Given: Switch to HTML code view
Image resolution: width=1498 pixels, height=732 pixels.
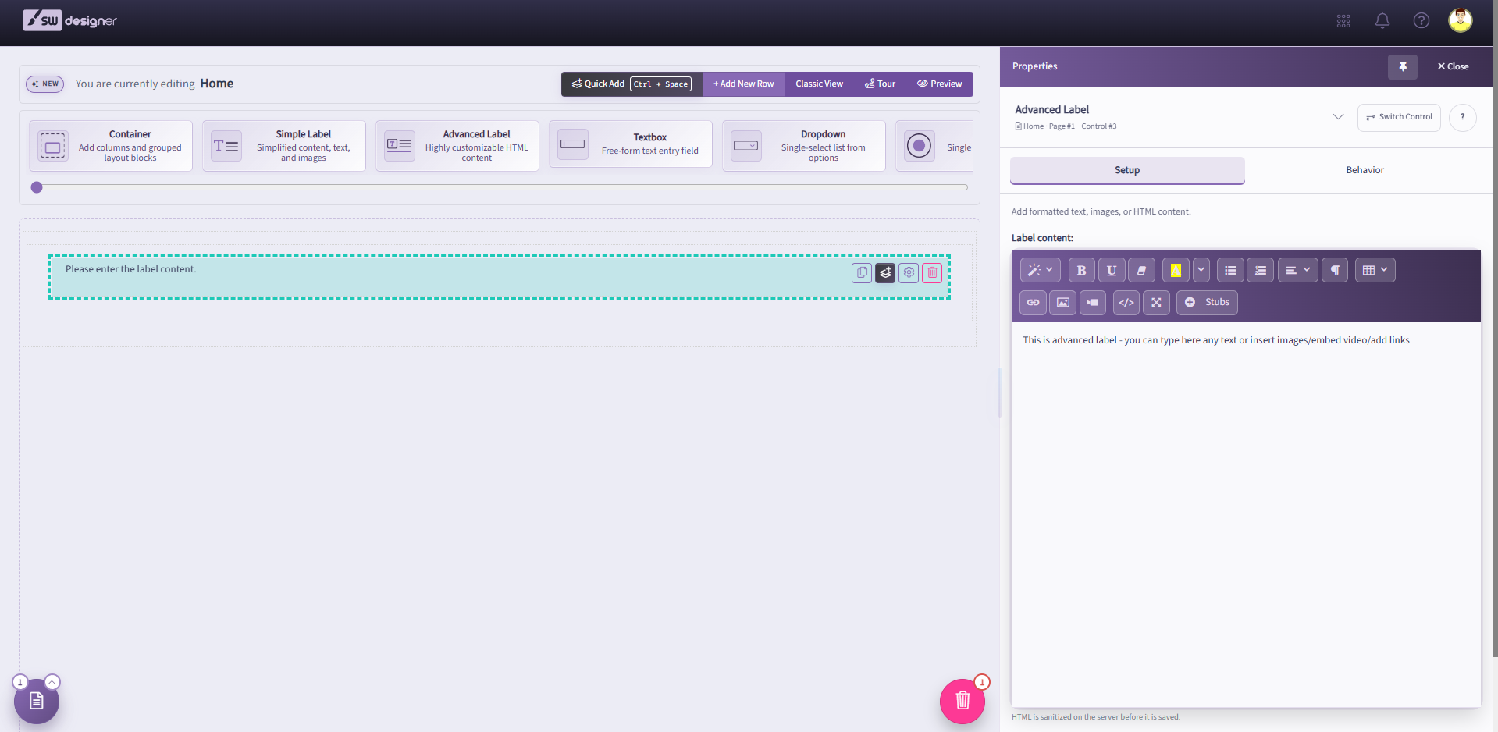Looking at the screenshot, I should pos(1126,303).
